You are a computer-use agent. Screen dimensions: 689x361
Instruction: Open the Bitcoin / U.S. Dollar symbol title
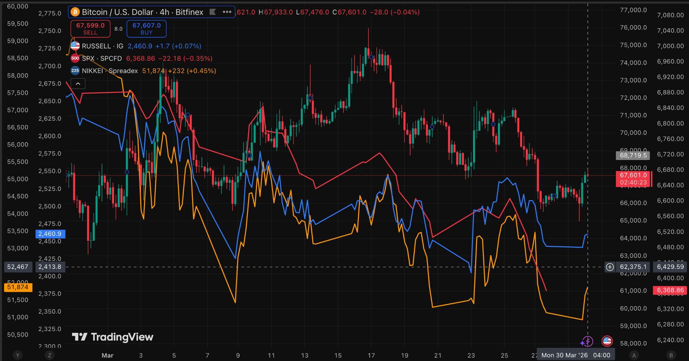143,12
